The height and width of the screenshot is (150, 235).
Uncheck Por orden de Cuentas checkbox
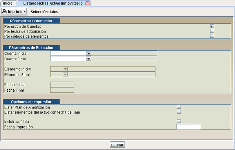tap(212, 26)
